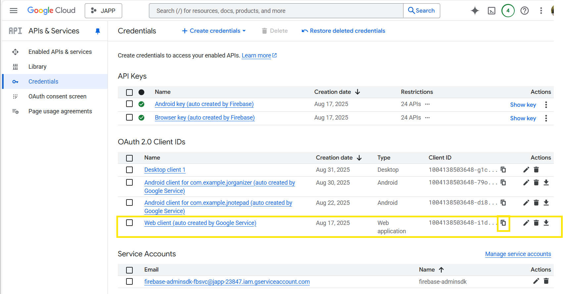Screen dimensions: 563x294
Task: Show key for Browser key
Action: click(x=523, y=118)
